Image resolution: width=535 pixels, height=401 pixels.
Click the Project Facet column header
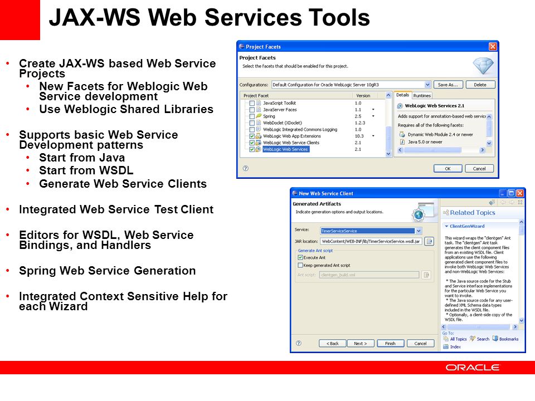point(297,95)
